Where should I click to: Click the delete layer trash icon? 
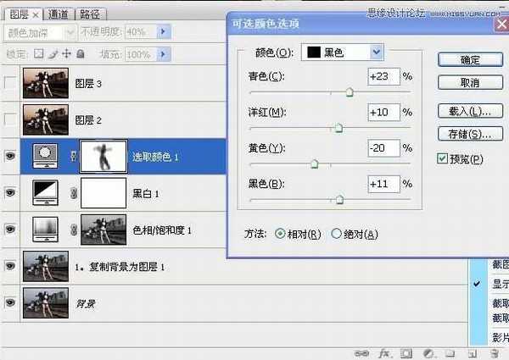coord(495,353)
